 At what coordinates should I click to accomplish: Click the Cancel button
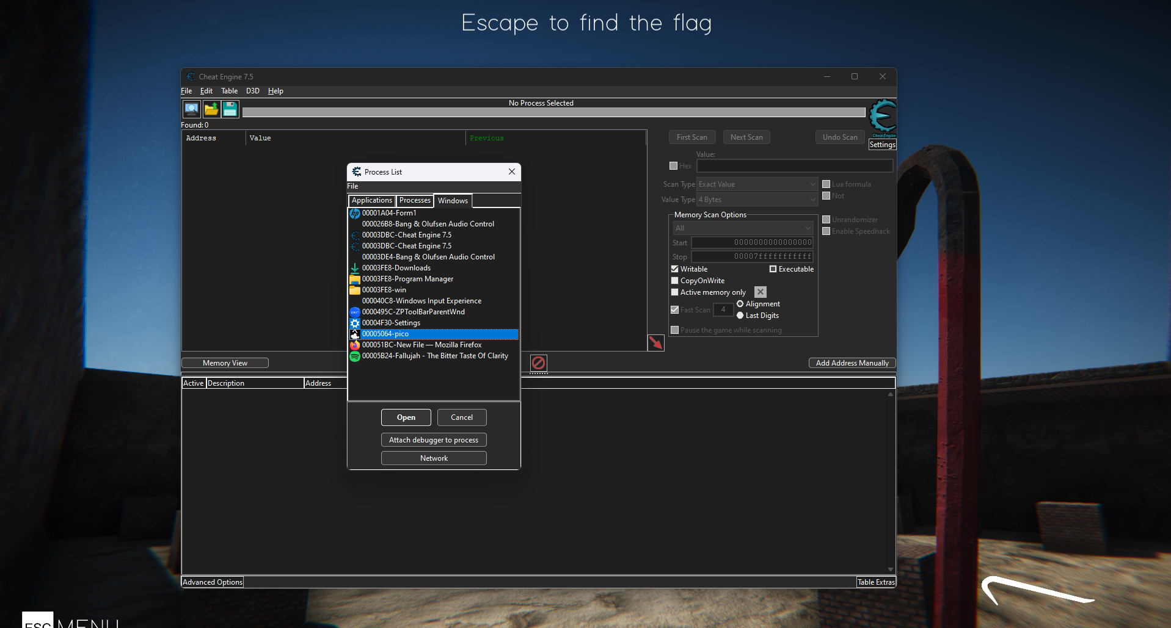click(x=462, y=417)
